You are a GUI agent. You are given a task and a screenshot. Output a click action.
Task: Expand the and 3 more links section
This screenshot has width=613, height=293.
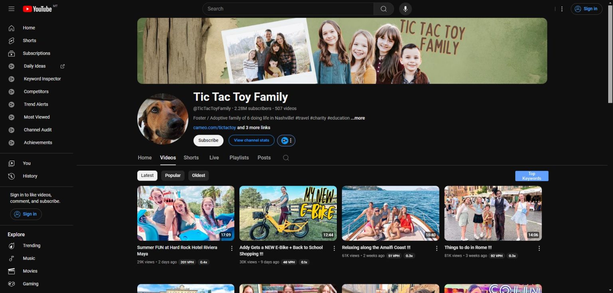coord(253,127)
